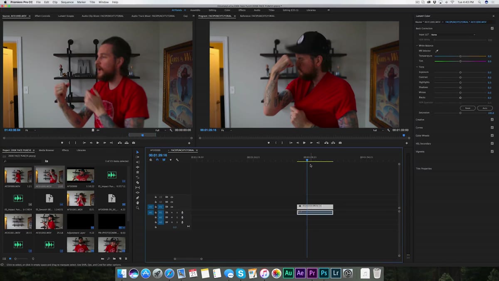The width and height of the screenshot is (499, 281).
Task: Toggle the Creative section checkbox
Action: (x=492, y=120)
